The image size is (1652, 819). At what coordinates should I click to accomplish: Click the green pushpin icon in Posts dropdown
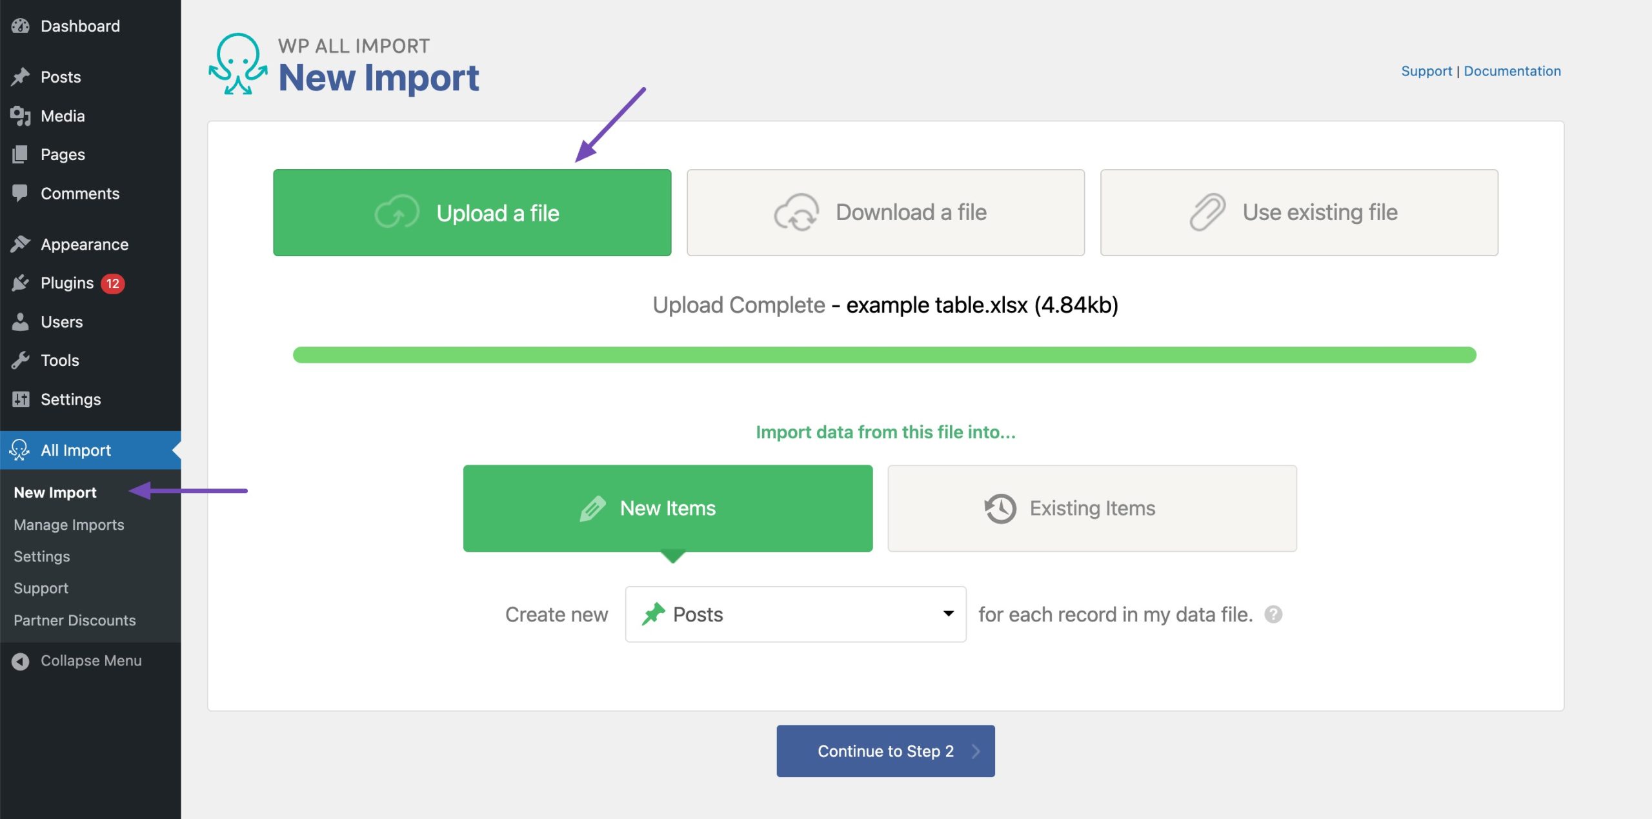[x=653, y=614]
